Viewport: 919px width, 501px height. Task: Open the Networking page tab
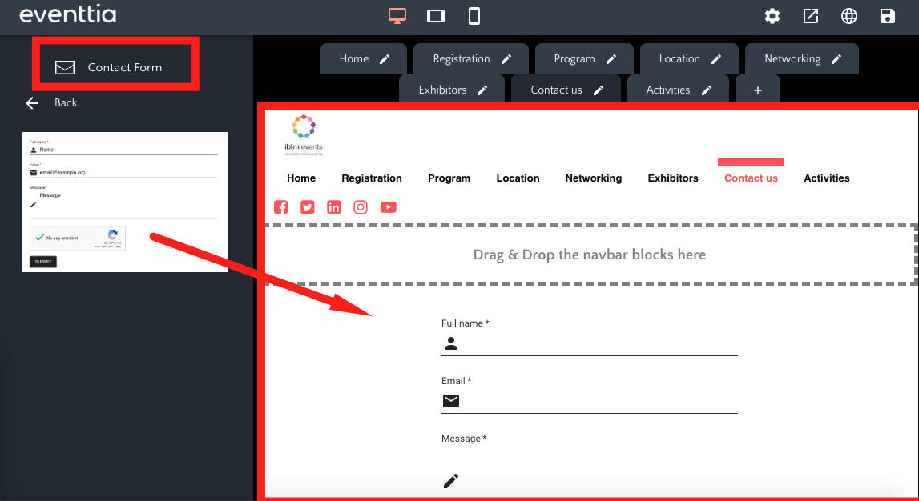click(792, 59)
